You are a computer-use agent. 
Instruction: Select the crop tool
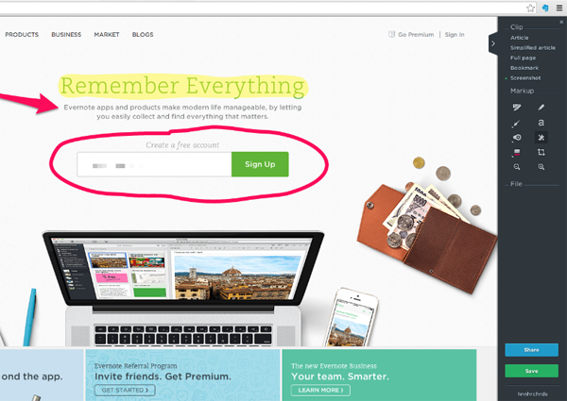[541, 152]
